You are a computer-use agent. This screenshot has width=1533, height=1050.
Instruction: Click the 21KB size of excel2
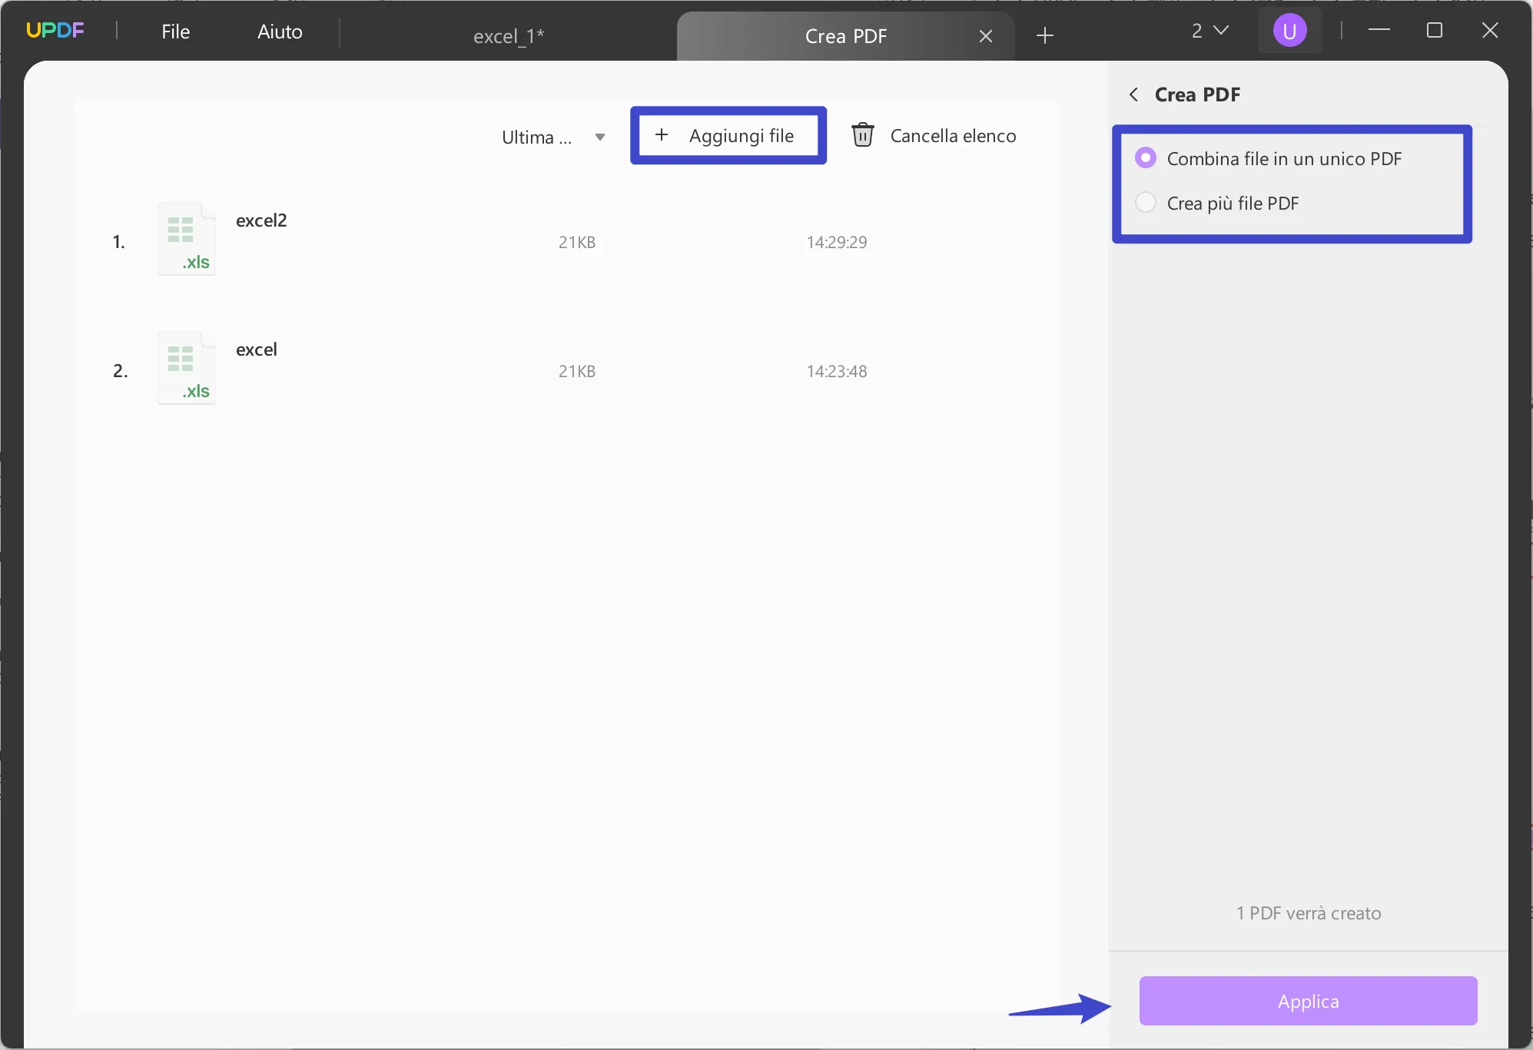point(577,243)
